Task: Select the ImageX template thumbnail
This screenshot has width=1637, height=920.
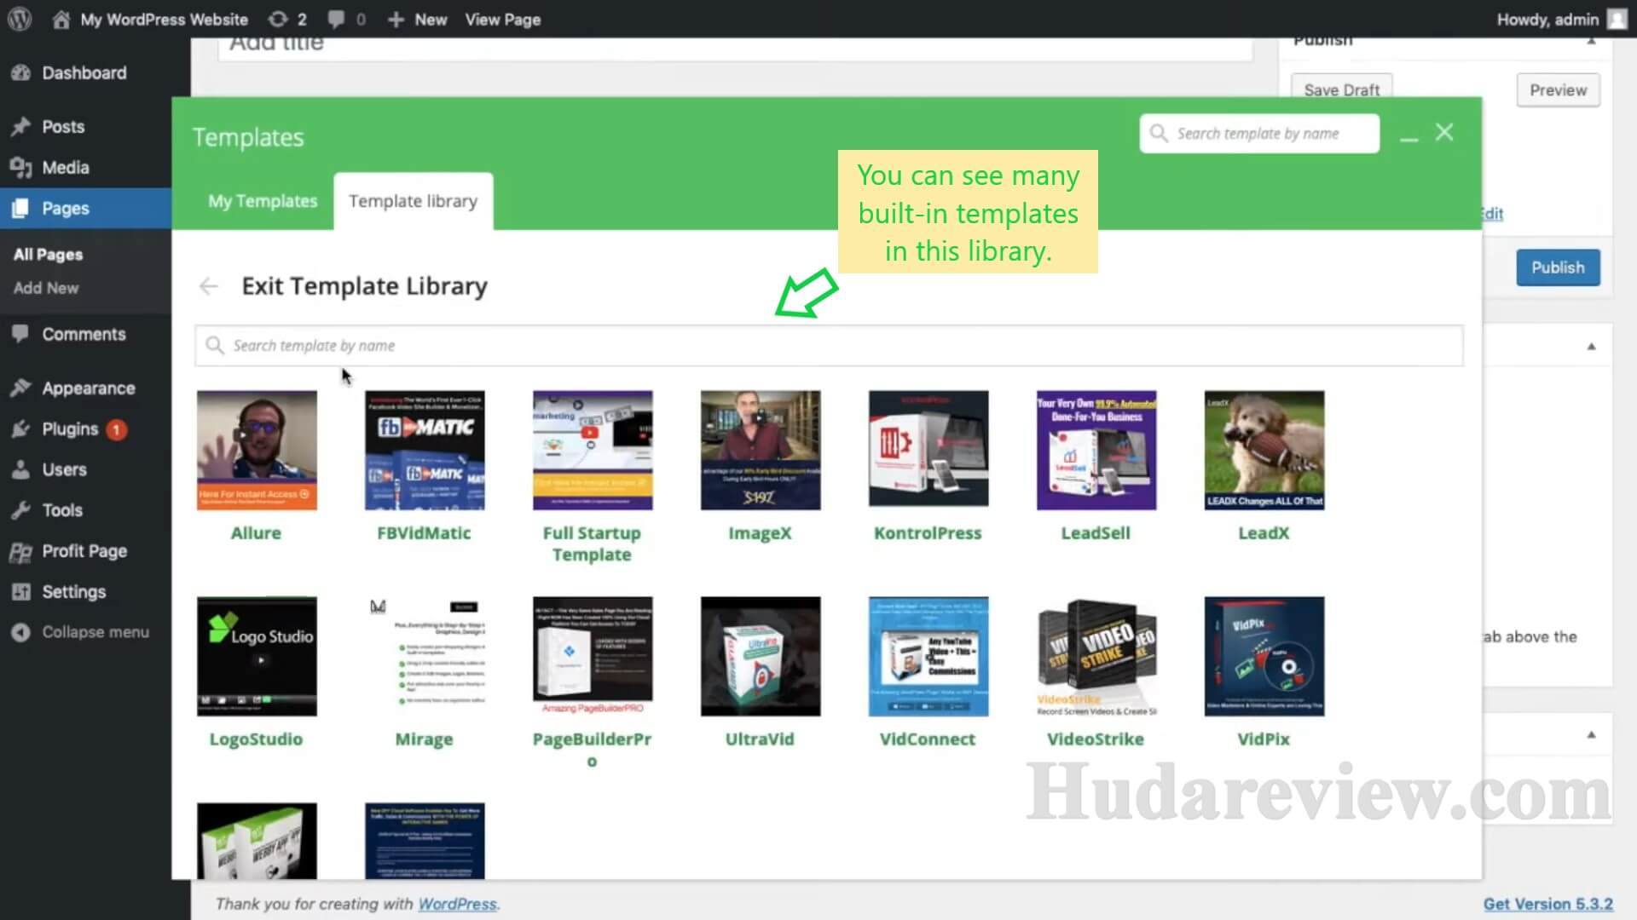Action: [761, 451]
